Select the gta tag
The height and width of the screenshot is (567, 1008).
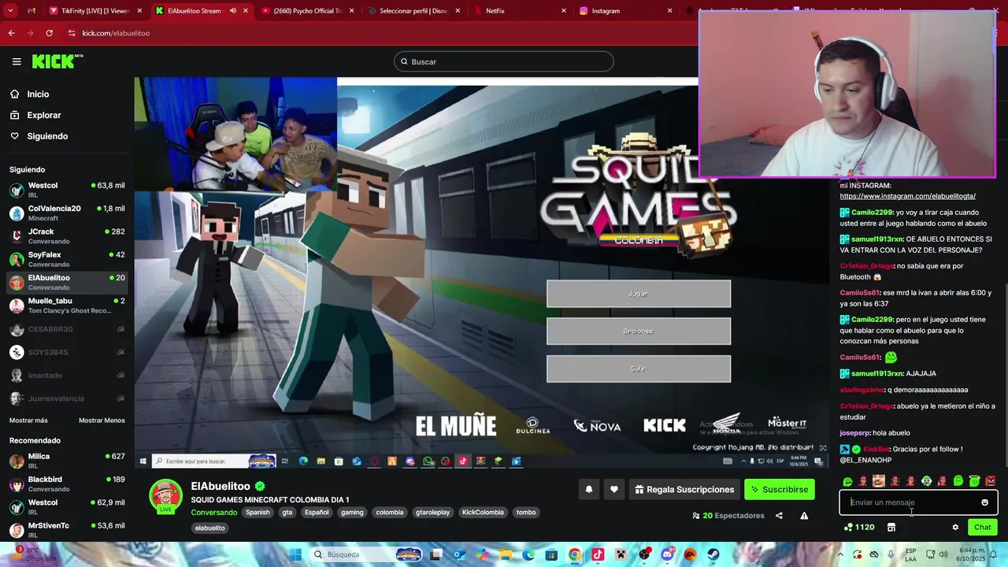pos(287,512)
